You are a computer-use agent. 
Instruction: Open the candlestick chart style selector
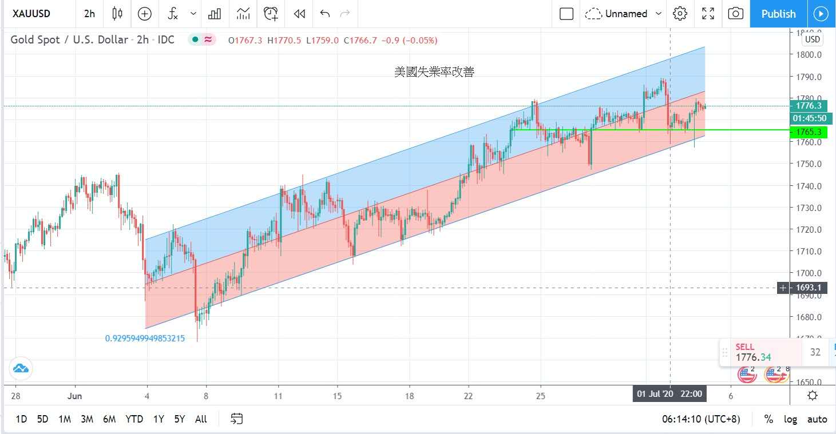pyautogui.click(x=117, y=14)
